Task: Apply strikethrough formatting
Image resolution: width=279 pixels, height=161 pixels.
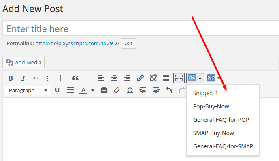Action: click(x=36, y=78)
